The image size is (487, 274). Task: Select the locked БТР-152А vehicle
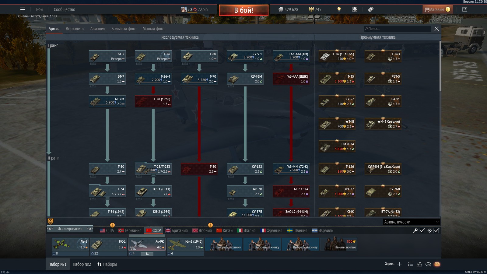pos(291,191)
